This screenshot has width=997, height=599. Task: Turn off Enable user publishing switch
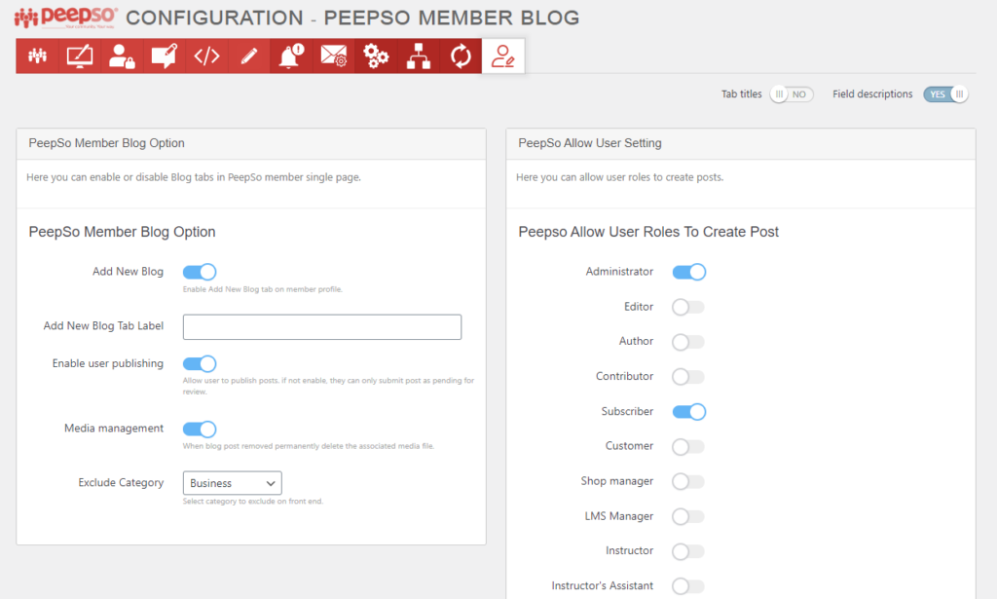tap(200, 363)
